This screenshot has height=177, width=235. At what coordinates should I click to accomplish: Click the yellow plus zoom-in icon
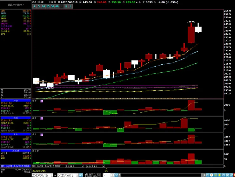pos(219,175)
